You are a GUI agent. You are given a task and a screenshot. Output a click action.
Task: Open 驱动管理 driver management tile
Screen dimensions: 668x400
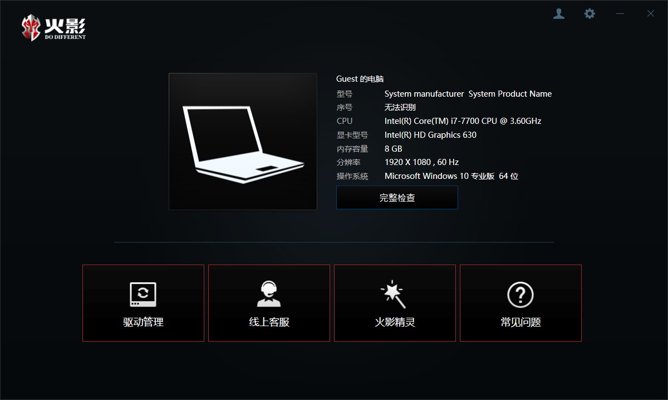coord(143,303)
